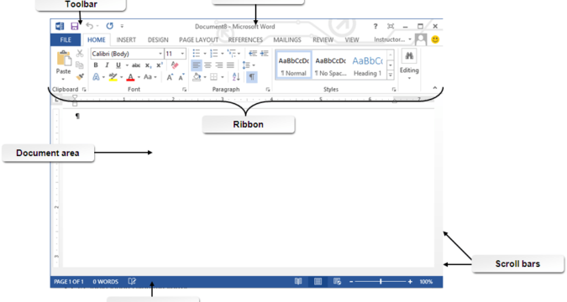Toggle Italic formatting
This screenshot has height=302, width=567.
click(107, 65)
